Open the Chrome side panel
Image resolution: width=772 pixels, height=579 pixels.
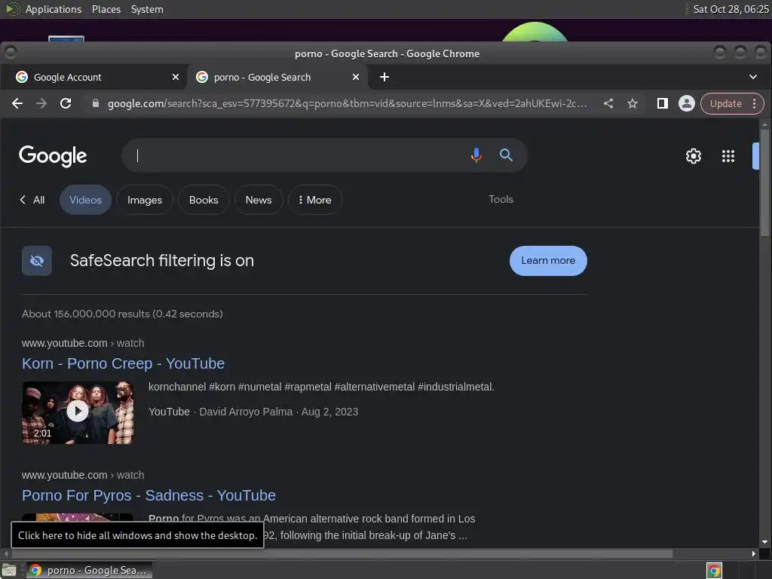(663, 103)
